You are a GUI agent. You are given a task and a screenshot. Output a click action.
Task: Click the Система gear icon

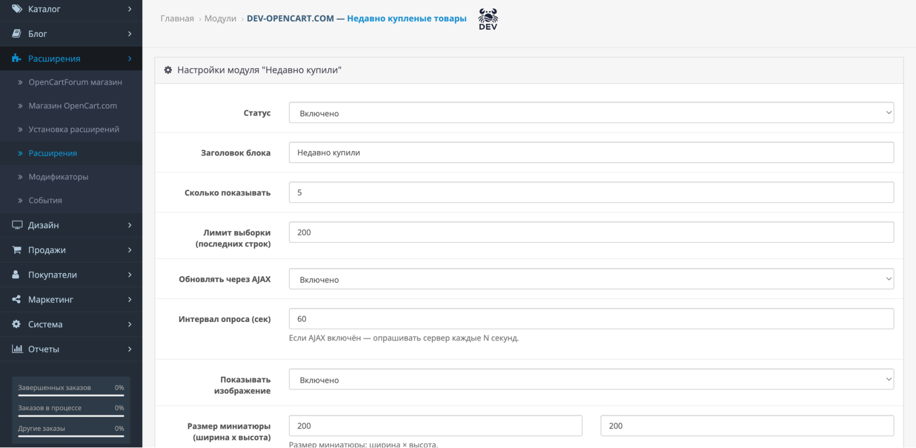point(17,324)
